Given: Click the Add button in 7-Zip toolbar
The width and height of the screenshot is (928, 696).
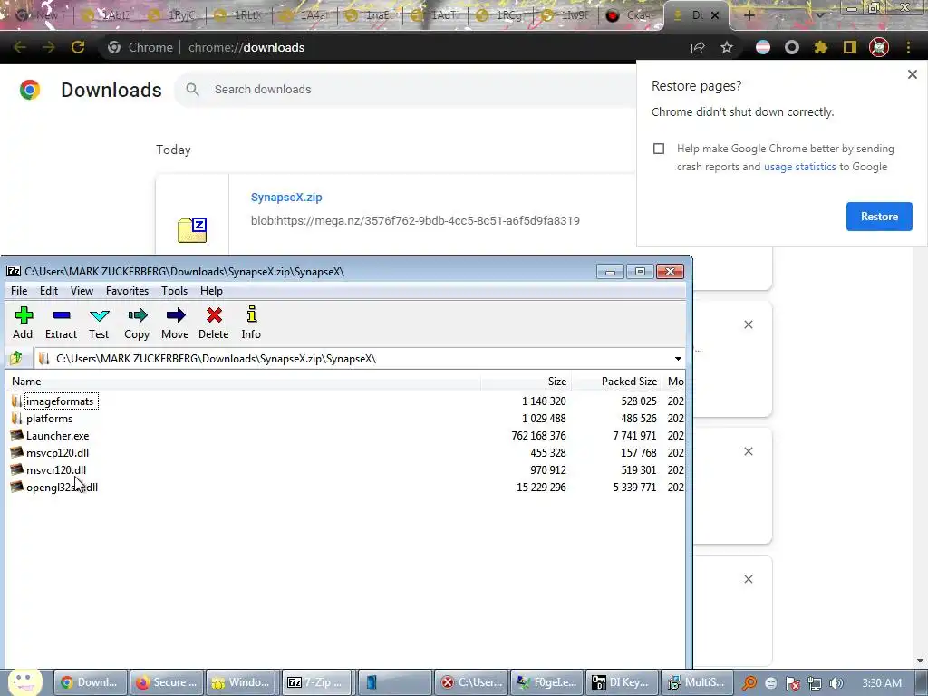Looking at the screenshot, I should (23, 324).
